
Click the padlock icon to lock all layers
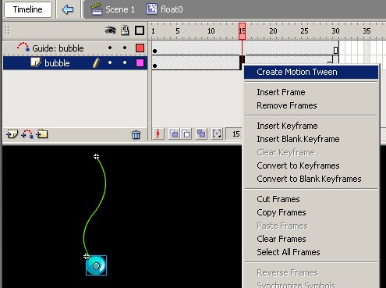pyautogui.click(x=125, y=30)
